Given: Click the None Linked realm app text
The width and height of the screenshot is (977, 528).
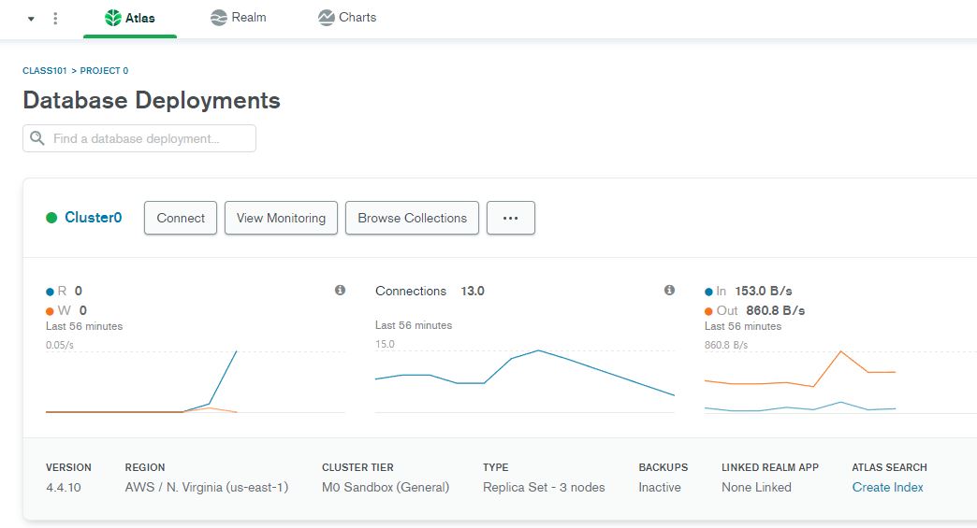Looking at the screenshot, I should tap(756, 488).
